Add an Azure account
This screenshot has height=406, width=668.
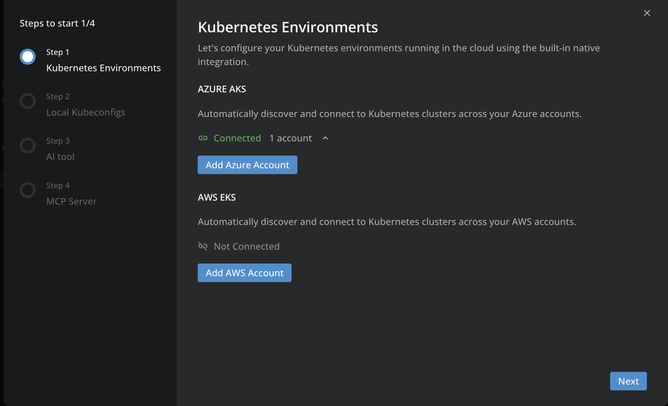point(248,165)
